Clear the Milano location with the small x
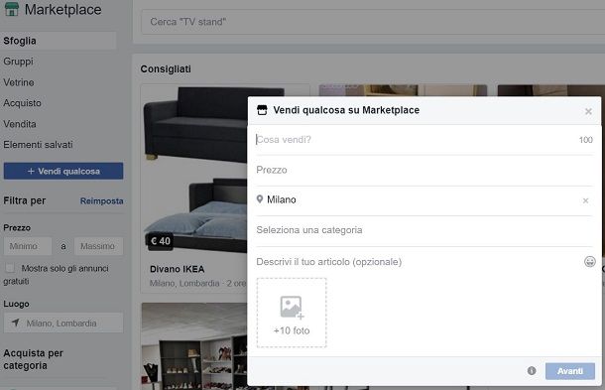The image size is (605, 390). (585, 200)
